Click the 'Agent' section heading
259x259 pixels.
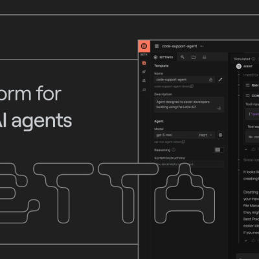[x=159, y=121]
